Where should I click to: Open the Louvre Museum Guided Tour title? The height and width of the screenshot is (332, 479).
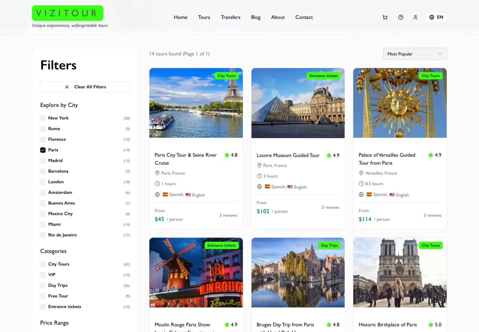[288, 155]
